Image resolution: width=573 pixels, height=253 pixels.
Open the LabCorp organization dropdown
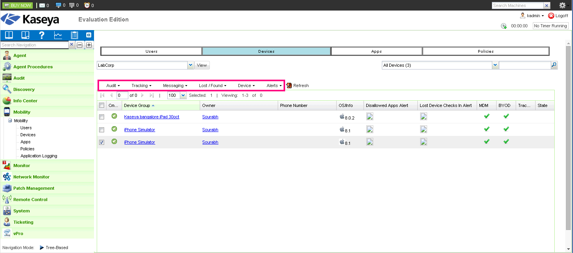coord(191,65)
